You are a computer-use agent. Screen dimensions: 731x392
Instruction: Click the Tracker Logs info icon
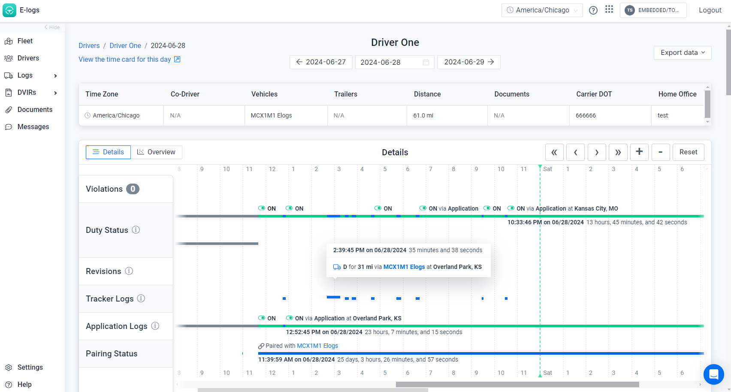[x=141, y=299]
